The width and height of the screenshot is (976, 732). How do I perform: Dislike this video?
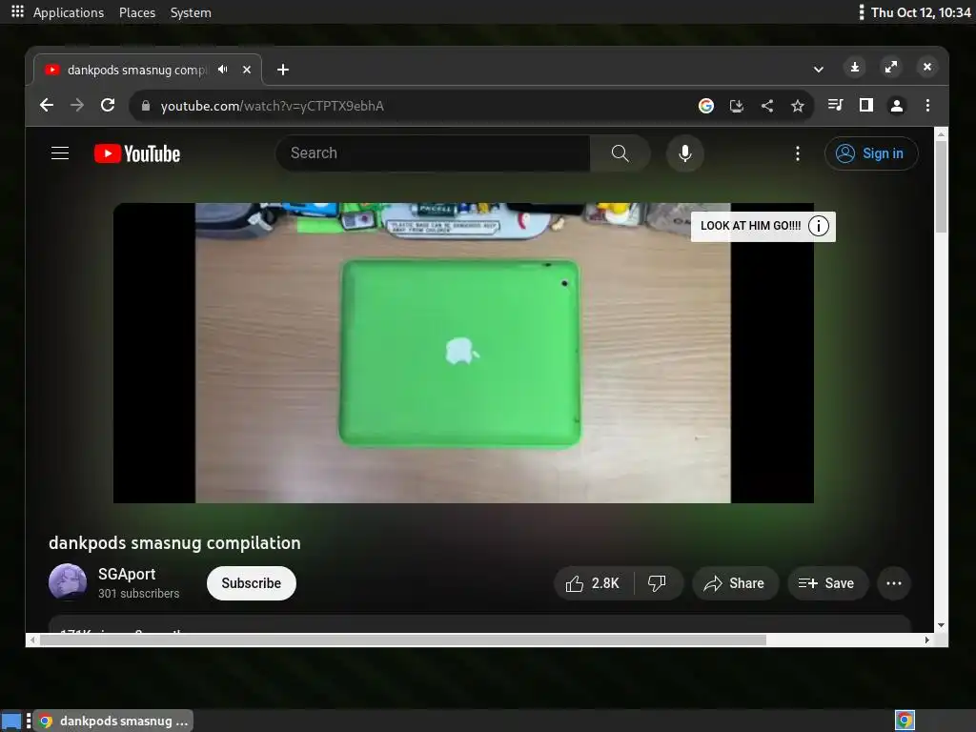pos(658,583)
